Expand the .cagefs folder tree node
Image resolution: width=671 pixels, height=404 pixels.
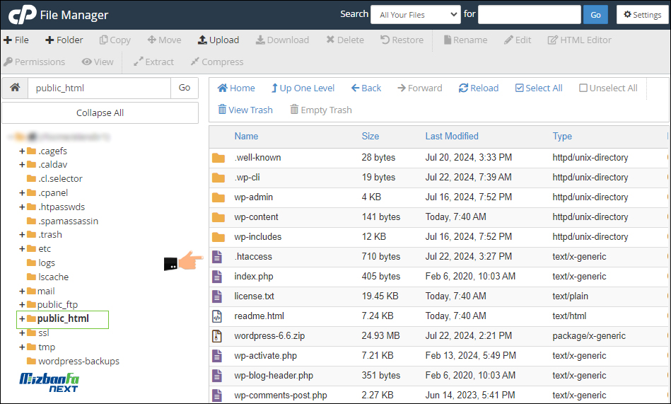click(x=22, y=151)
